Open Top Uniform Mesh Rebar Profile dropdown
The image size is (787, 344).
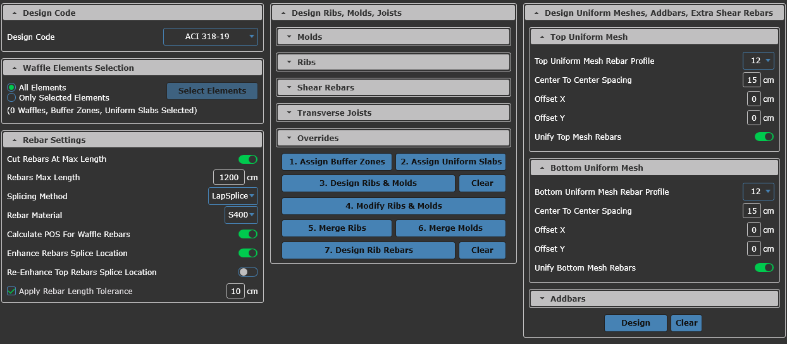[x=758, y=61]
